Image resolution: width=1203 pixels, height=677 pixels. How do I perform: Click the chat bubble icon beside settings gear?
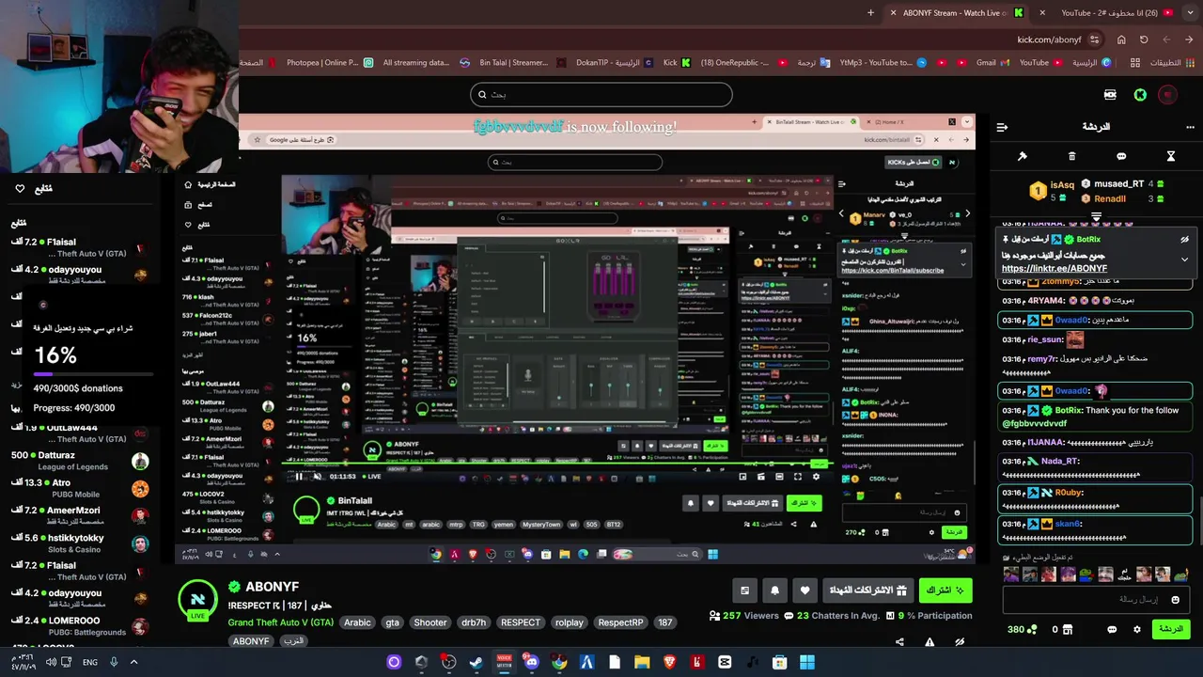(1112, 629)
